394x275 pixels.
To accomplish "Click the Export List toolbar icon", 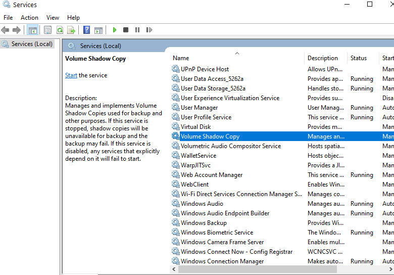I will pos(71,30).
